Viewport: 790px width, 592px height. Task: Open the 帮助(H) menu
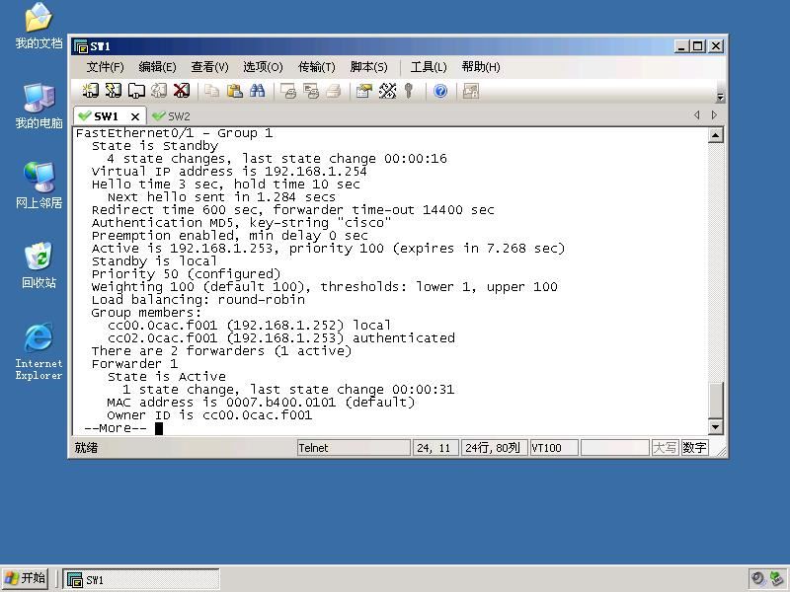[481, 67]
